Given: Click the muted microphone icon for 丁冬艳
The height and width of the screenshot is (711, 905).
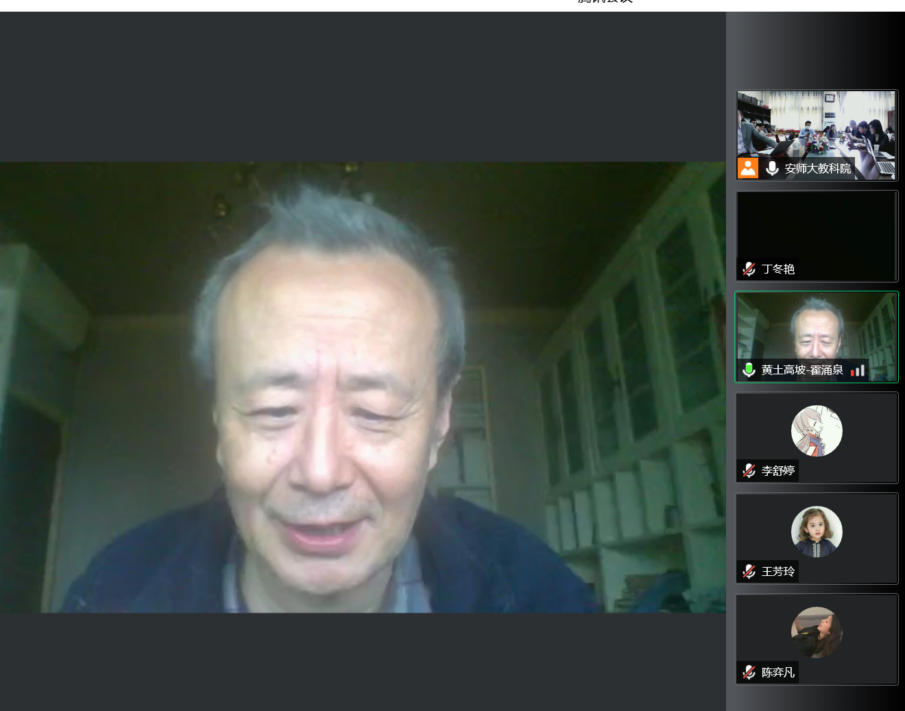Looking at the screenshot, I should tap(749, 269).
